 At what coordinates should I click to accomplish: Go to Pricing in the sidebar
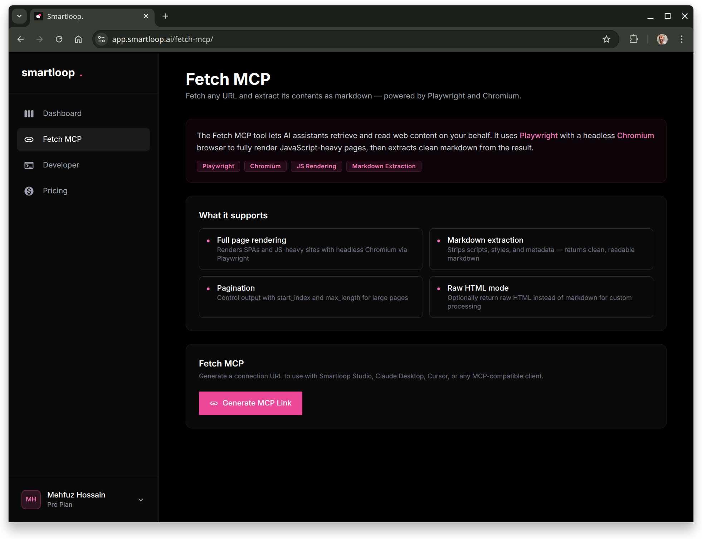click(x=83, y=191)
